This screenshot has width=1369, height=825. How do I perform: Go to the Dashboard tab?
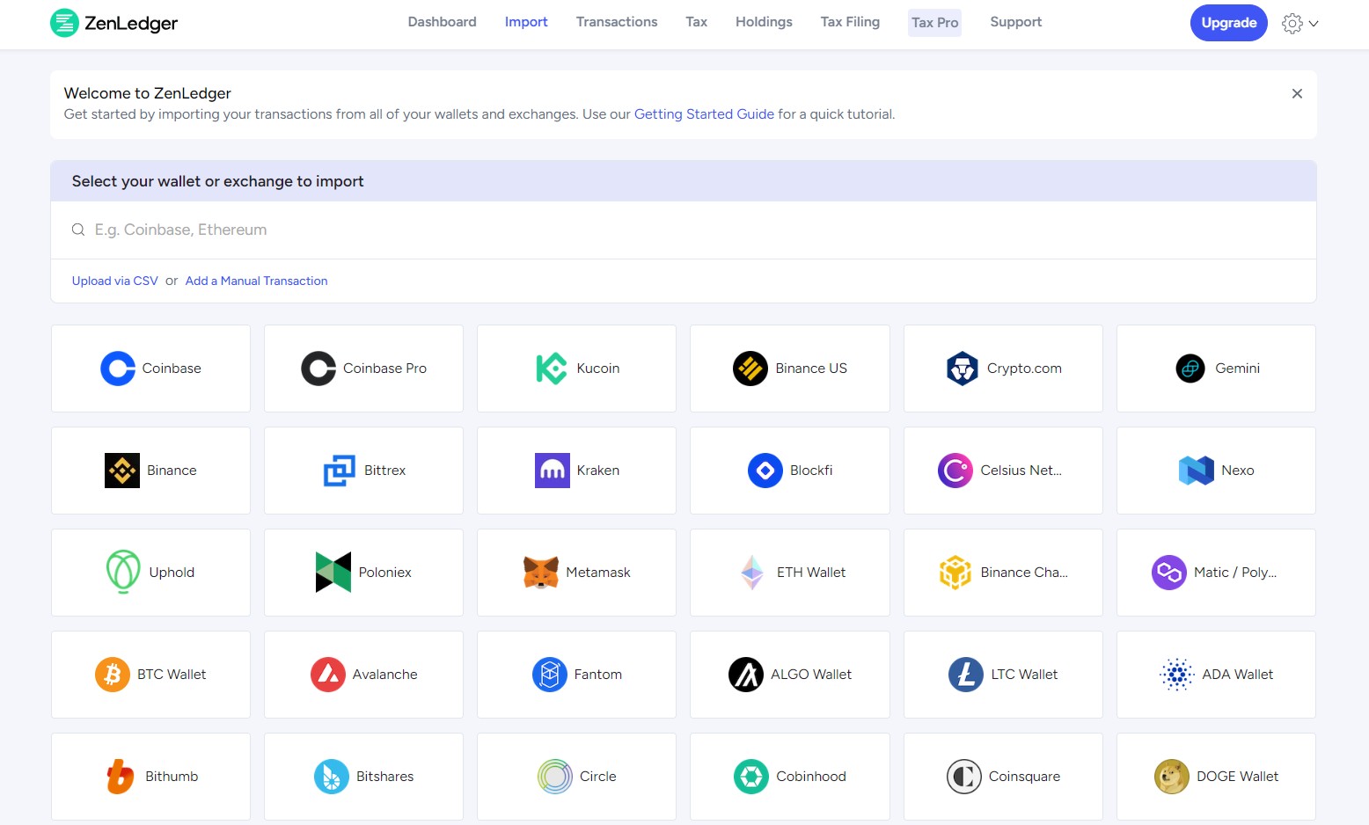tap(443, 22)
